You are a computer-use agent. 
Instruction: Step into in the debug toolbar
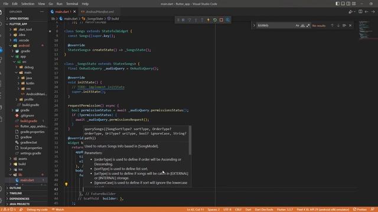coord(195,20)
